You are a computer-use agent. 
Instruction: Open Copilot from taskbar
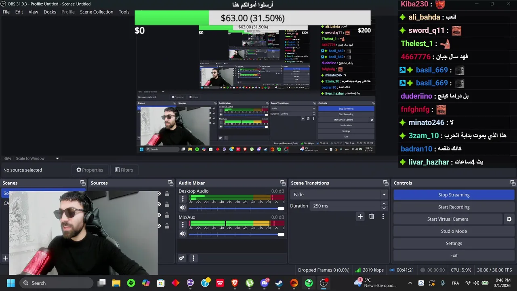[146, 283]
